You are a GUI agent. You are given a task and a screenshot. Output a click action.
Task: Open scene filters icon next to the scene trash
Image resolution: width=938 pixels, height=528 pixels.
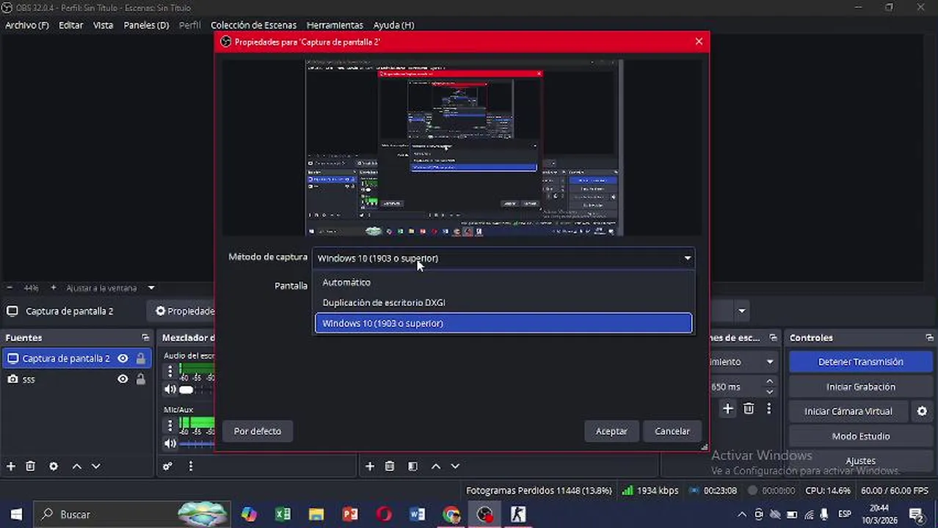412,466
